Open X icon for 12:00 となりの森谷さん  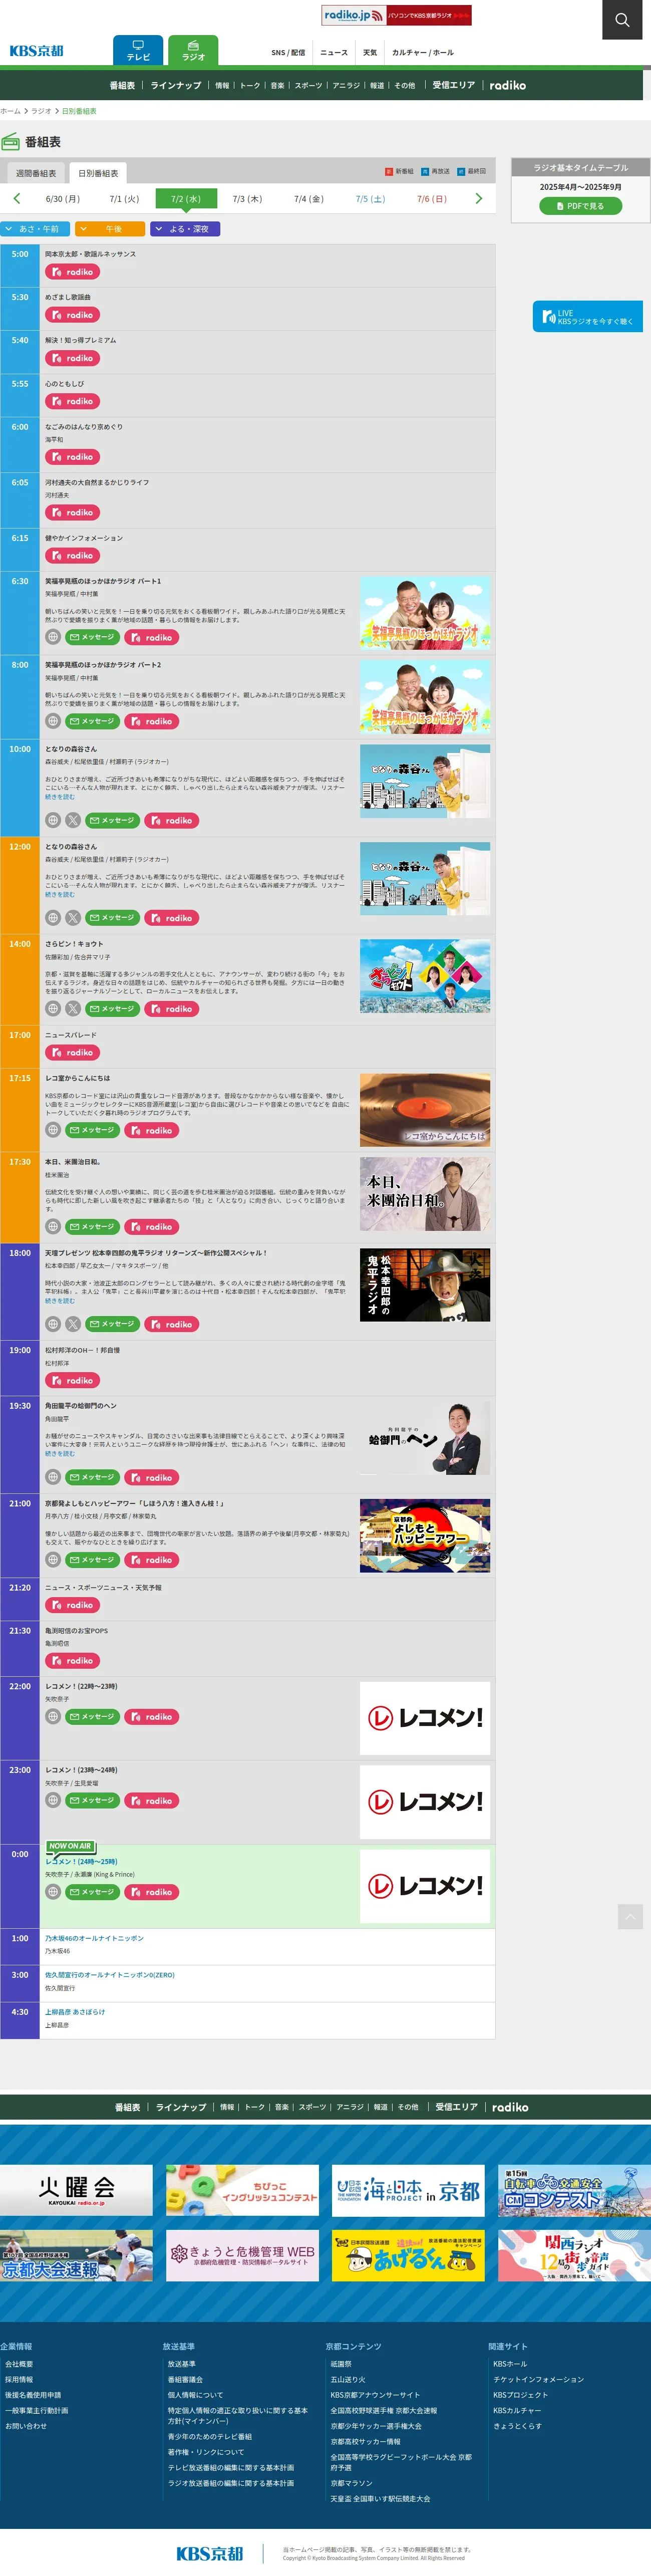tap(73, 917)
